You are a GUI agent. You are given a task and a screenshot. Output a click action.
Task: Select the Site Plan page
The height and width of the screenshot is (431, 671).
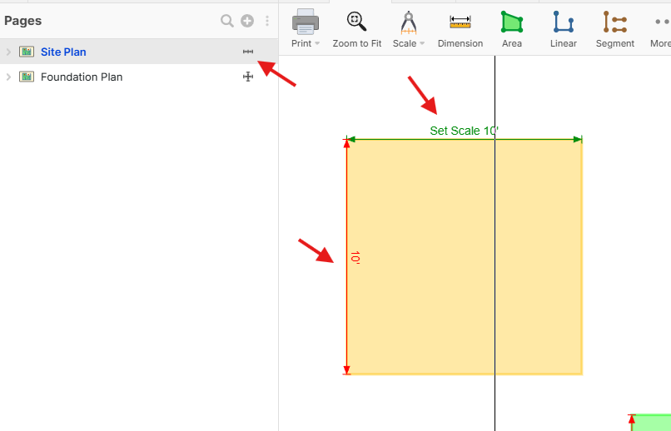[x=63, y=52]
